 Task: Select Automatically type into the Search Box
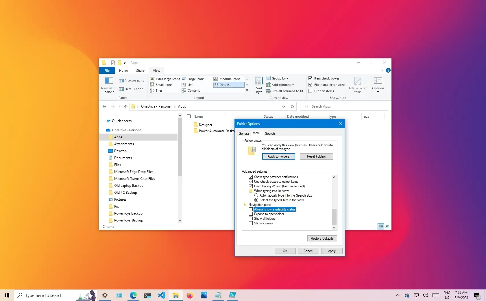pyautogui.click(x=256, y=195)
